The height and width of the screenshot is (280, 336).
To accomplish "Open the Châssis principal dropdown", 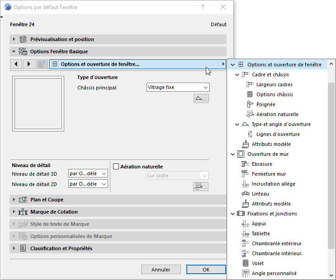I will pyautogui.click(x=178, y=87).
